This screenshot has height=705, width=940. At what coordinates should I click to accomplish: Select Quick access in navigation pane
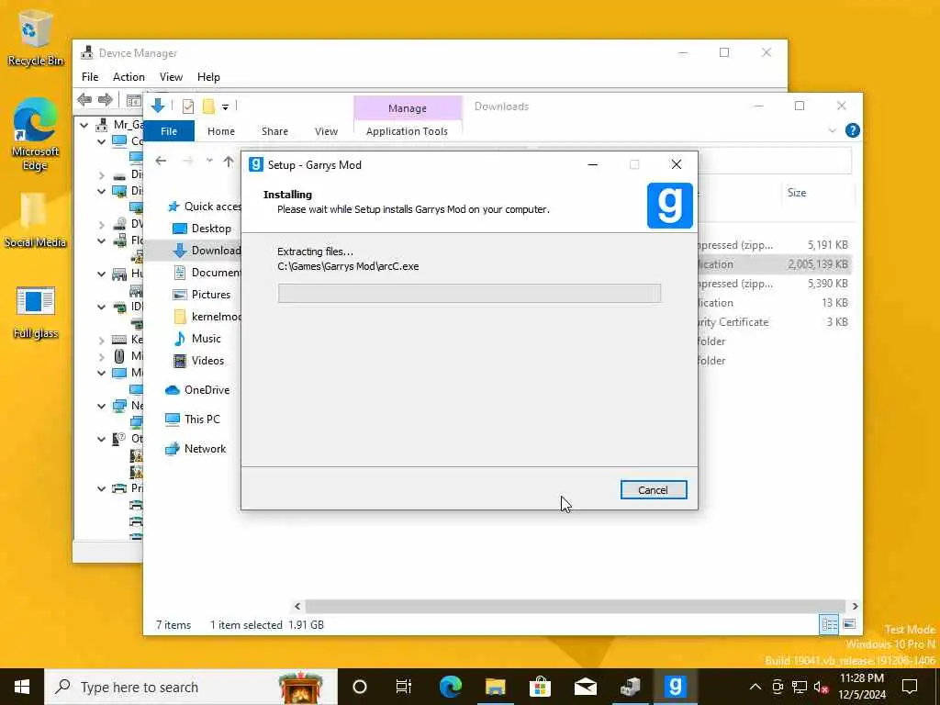(x=205, y=207)
